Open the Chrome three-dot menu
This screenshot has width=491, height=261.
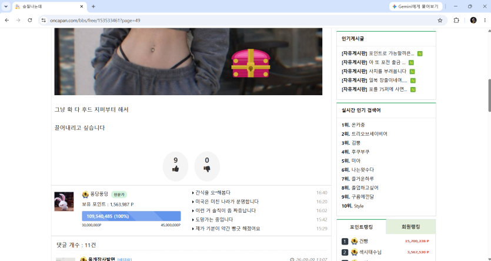pyautogui.click(x=485, y=21)
